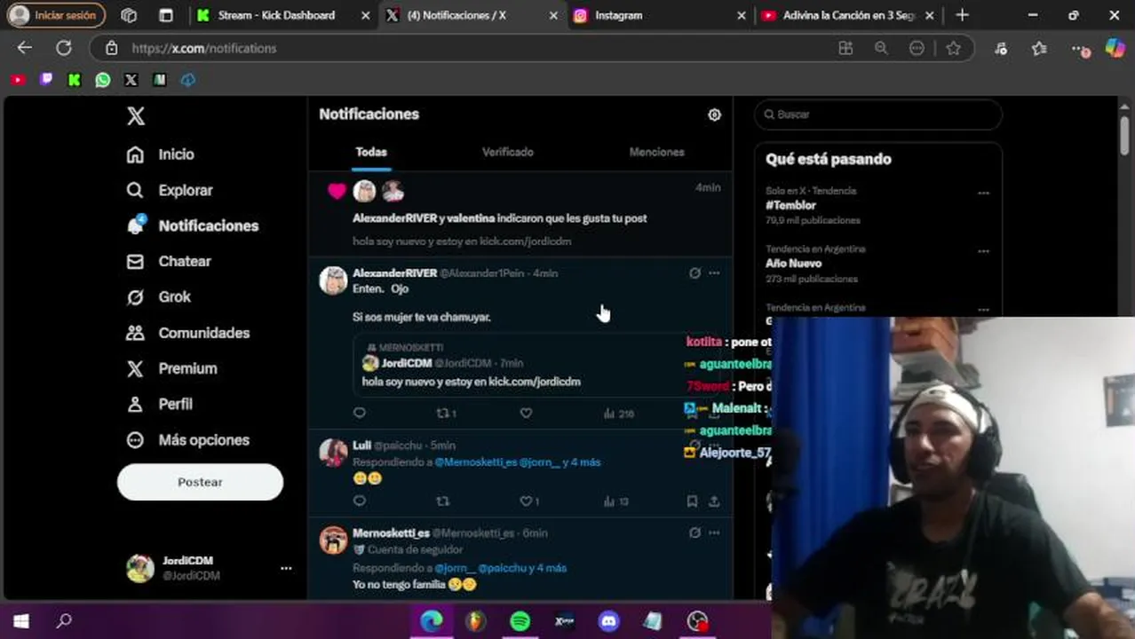Reload the current page

(x=64, y=48)
